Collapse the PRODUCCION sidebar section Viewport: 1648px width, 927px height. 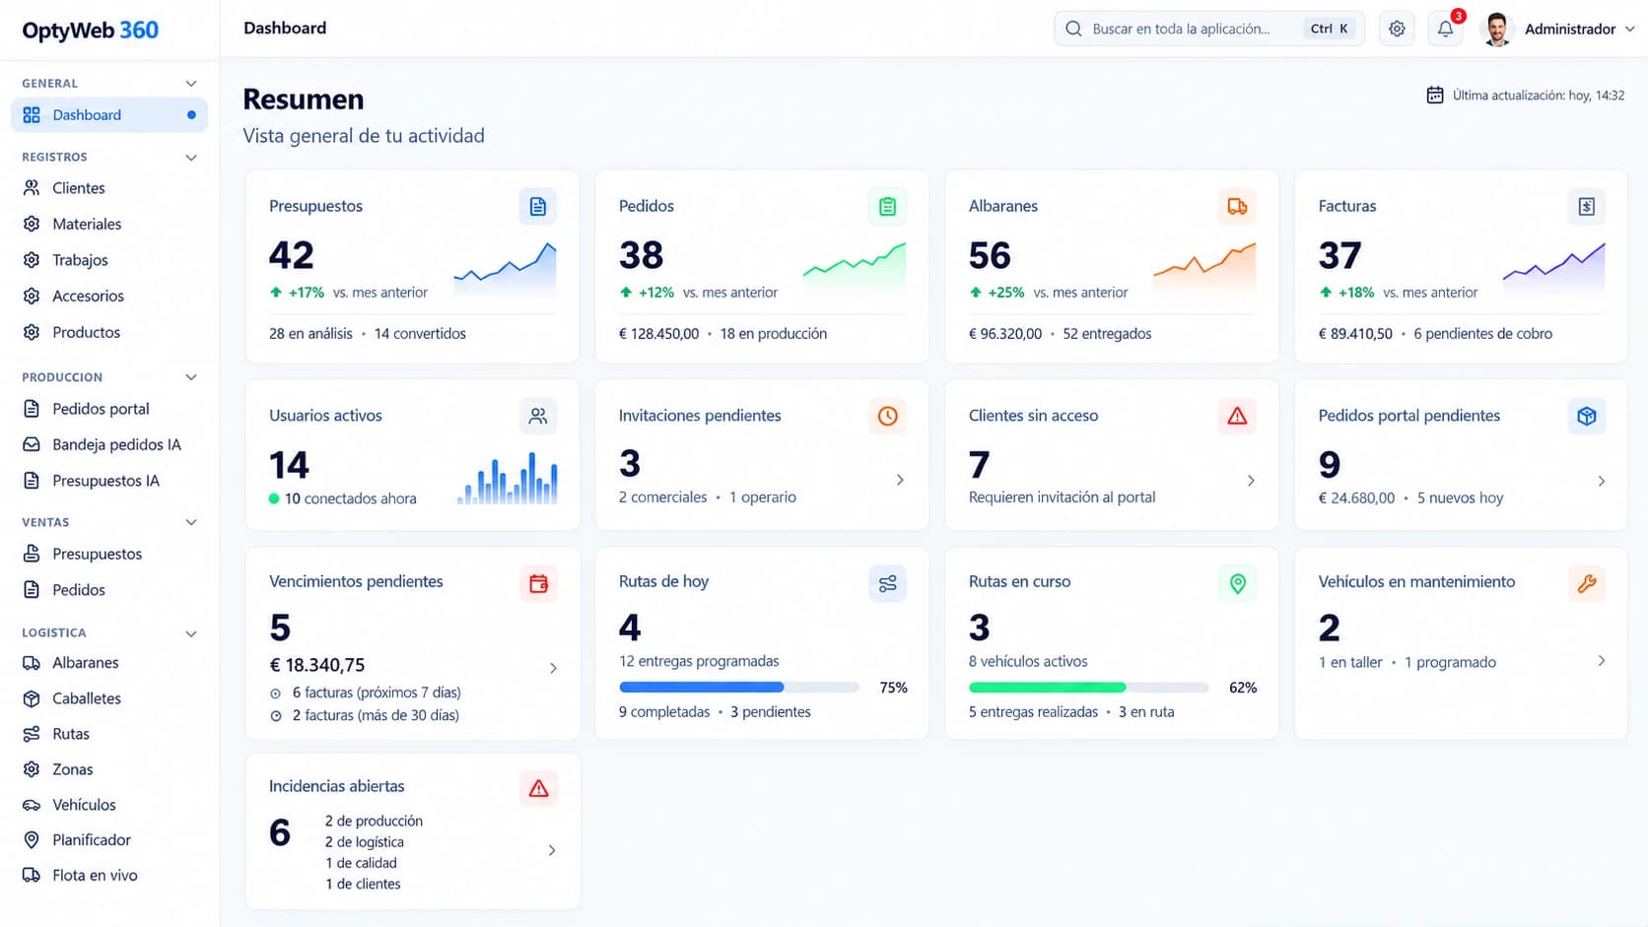(x=191, y=377)
